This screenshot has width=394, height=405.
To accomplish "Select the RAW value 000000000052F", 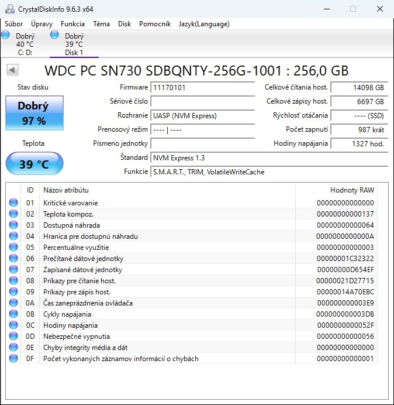I will (345, 325).
